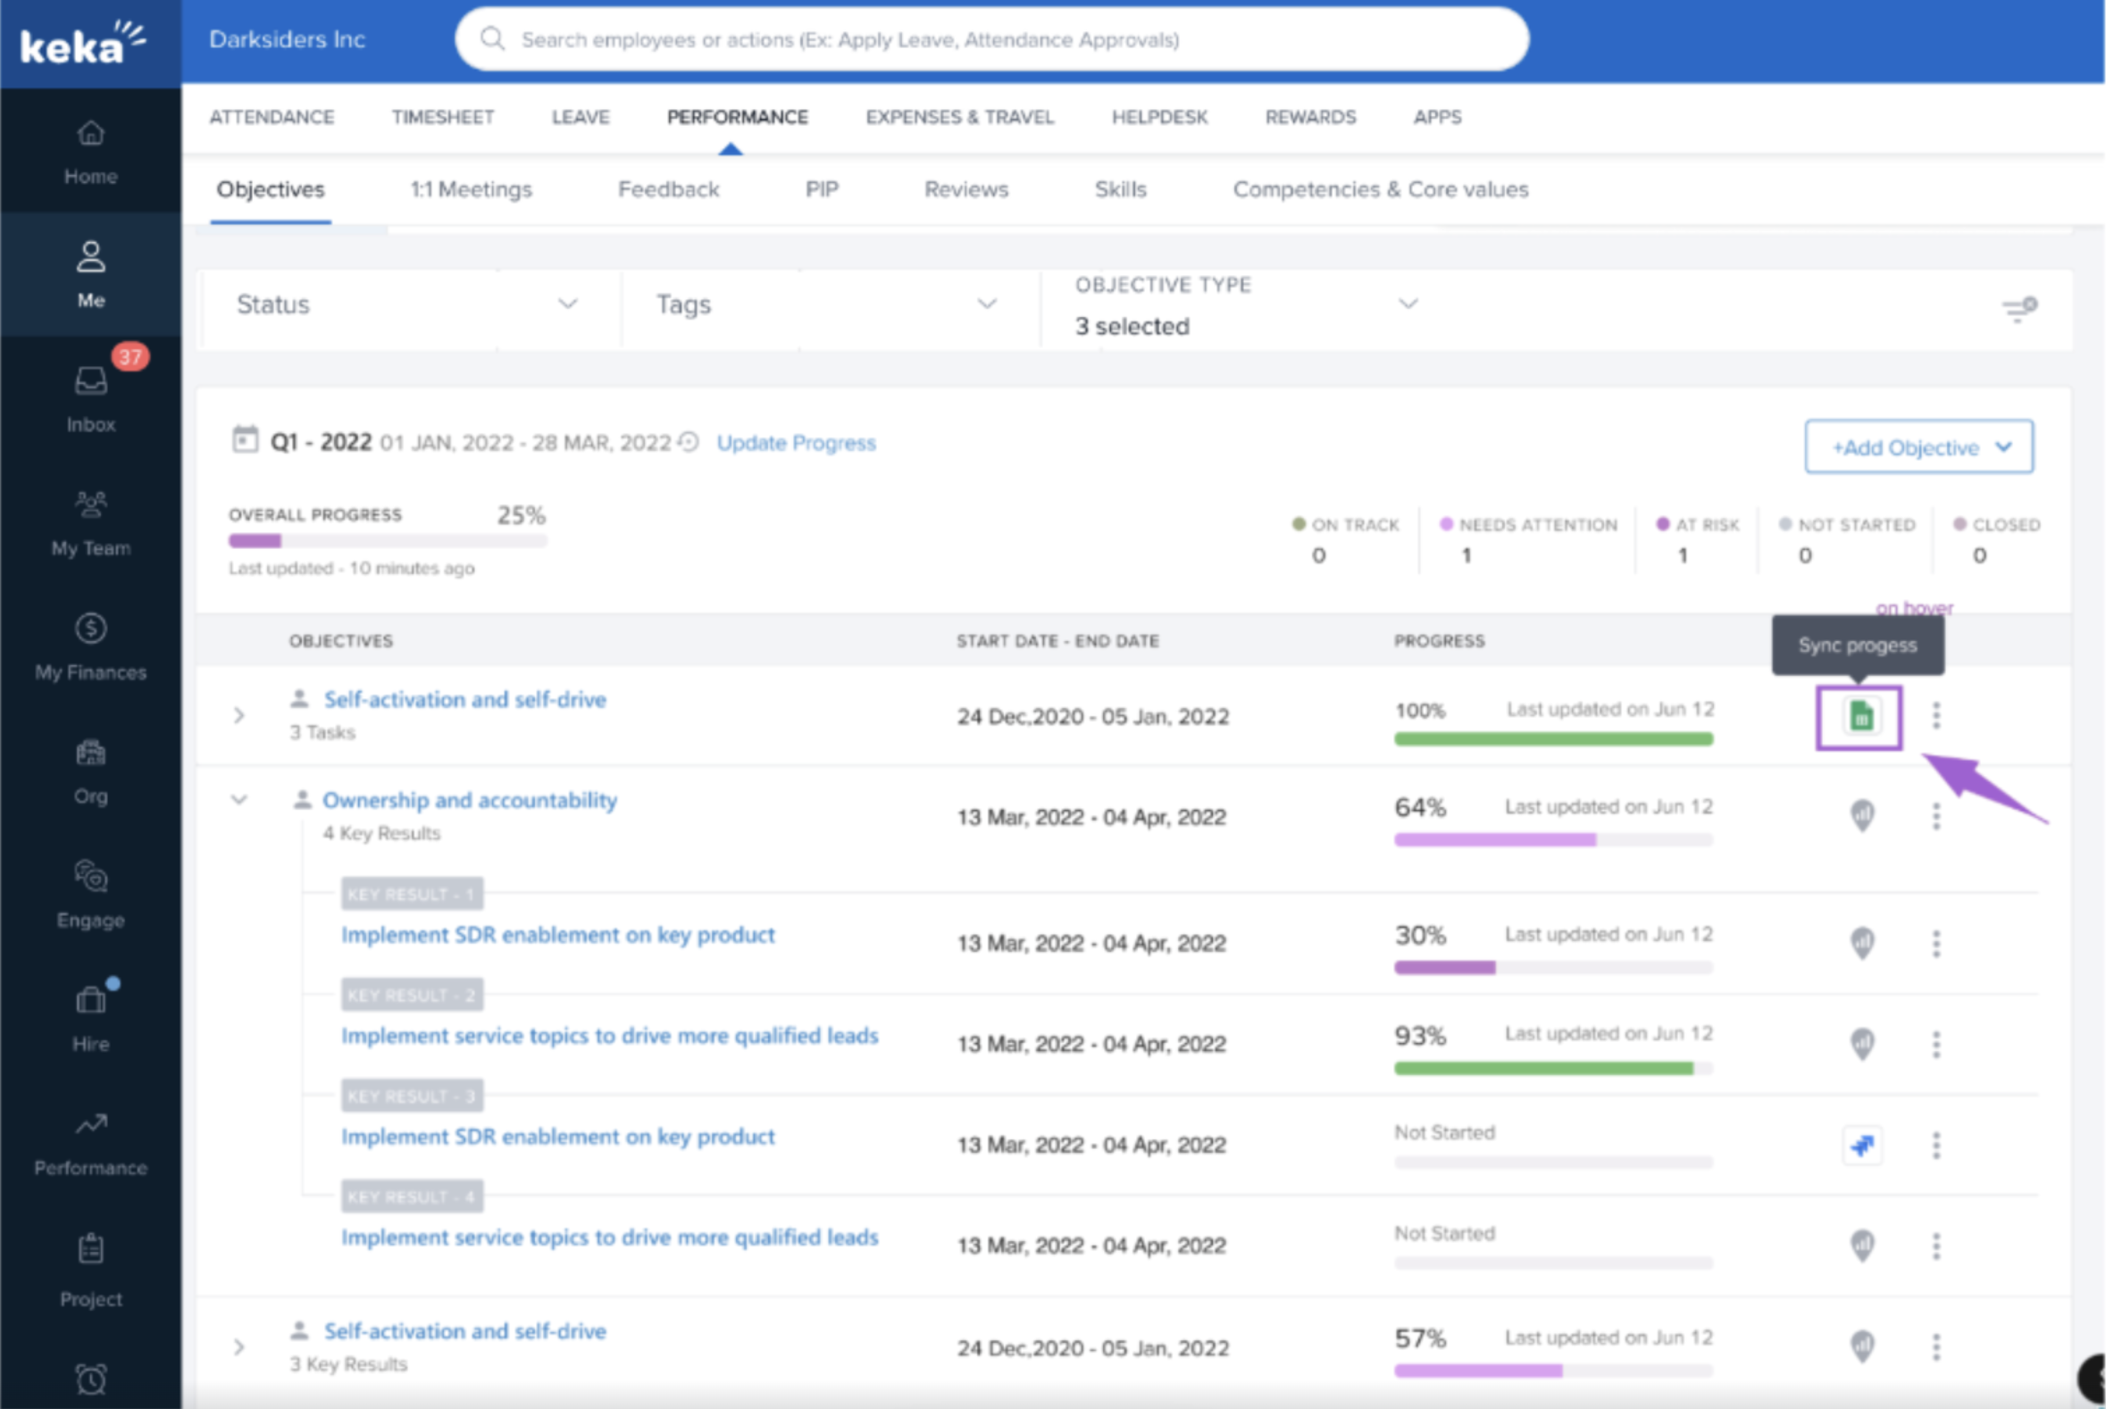Click the Jira sync icon on Key Result 3
The image size is (2106, 1409).
(1861, 1145)
